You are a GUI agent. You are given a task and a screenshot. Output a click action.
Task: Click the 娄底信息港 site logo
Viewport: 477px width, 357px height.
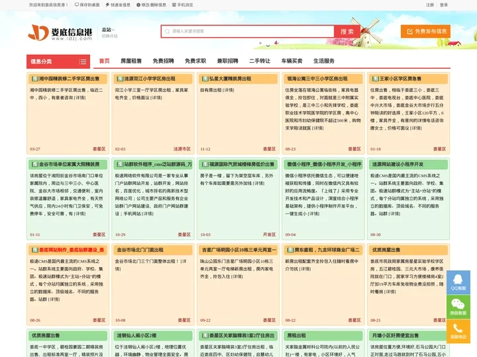60,33
